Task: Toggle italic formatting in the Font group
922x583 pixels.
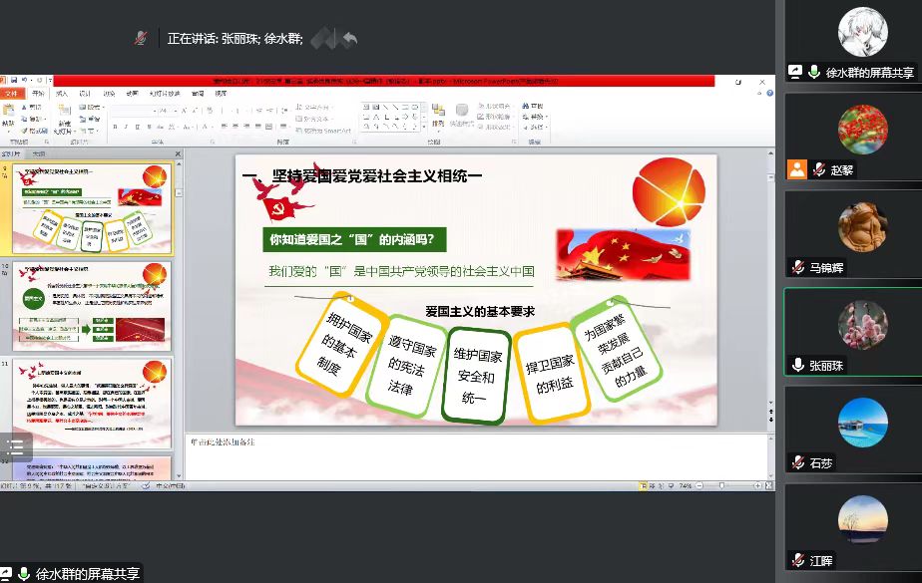Action: (128, 127)
